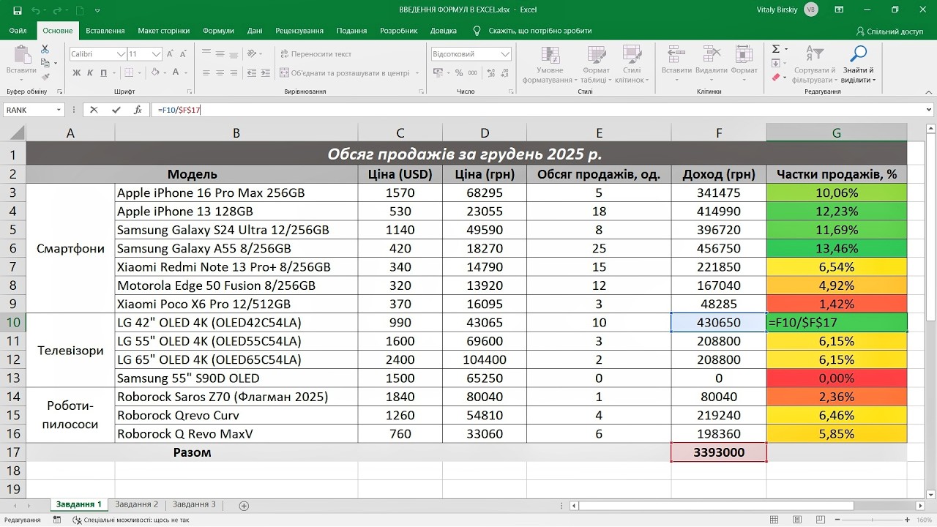Switch to the Макет сторінки tab
Screen dimensions: 937x527
[x=163, y=31]
